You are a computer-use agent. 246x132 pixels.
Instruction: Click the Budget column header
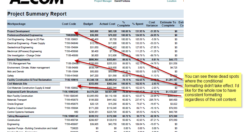pyautogui.click(x=88, y=24)
